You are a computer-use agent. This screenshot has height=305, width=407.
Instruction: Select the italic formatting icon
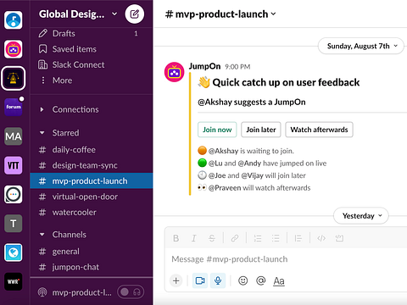pyautogui.click(x=193, y=238)
